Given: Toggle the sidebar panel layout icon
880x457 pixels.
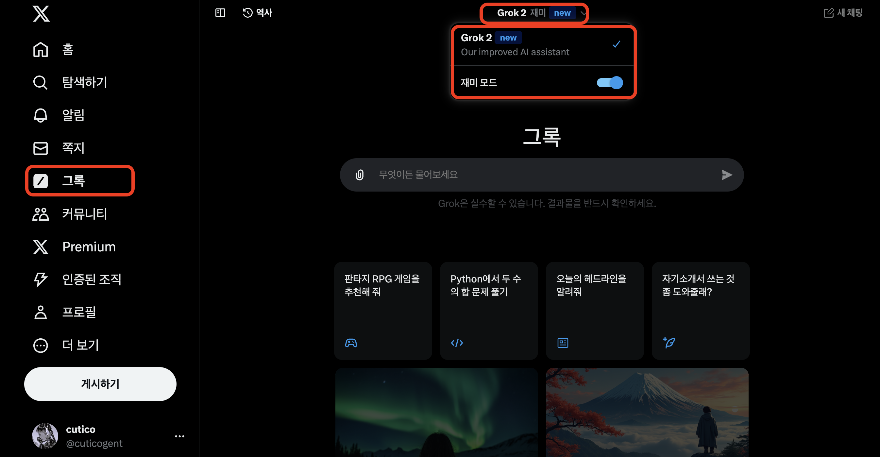Looking at the screenshot, I should click(x=220, y=13).
